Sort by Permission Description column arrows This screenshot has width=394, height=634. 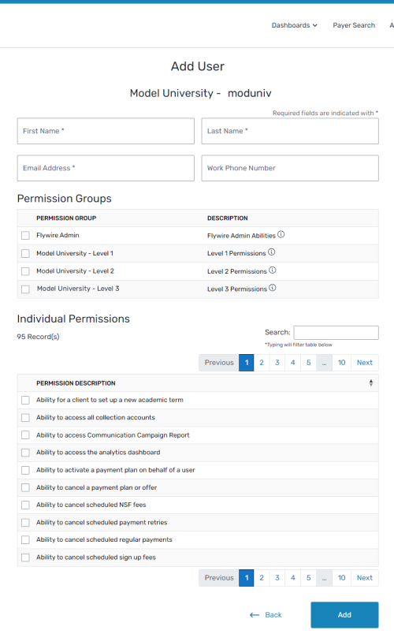pyautogui.click(x=371, y=383)
